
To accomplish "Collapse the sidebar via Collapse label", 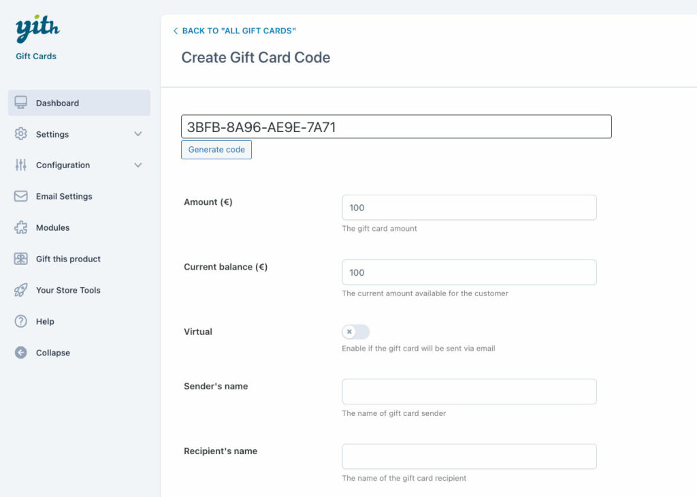I will [53, 353].
